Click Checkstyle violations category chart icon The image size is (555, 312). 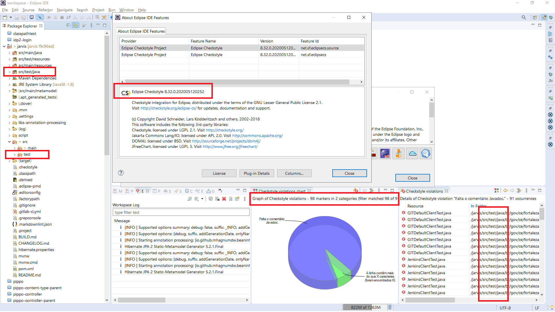coord(497,190)
